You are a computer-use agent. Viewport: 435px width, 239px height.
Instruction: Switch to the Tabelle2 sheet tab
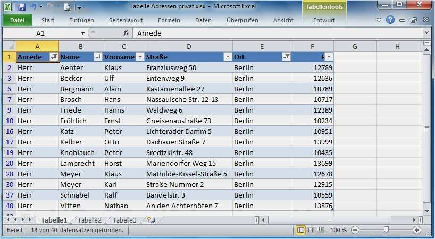click(89, 220)
